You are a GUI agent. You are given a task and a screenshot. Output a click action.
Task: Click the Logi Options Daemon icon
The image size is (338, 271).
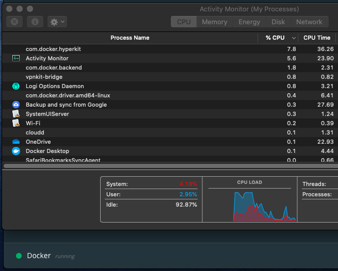click(x=16, y=86)
